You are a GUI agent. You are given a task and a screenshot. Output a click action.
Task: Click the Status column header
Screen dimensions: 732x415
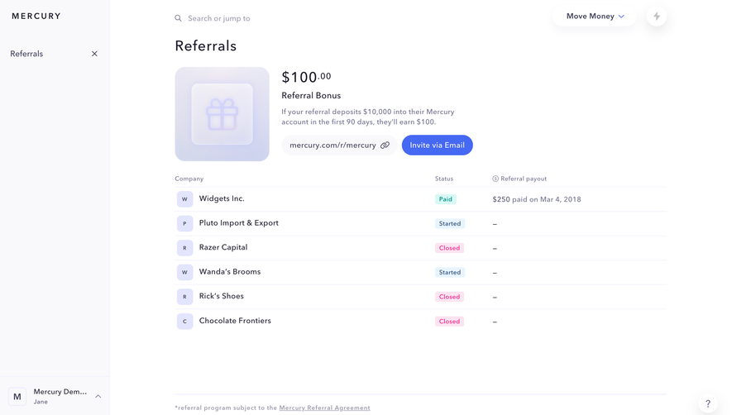(444, 179)
